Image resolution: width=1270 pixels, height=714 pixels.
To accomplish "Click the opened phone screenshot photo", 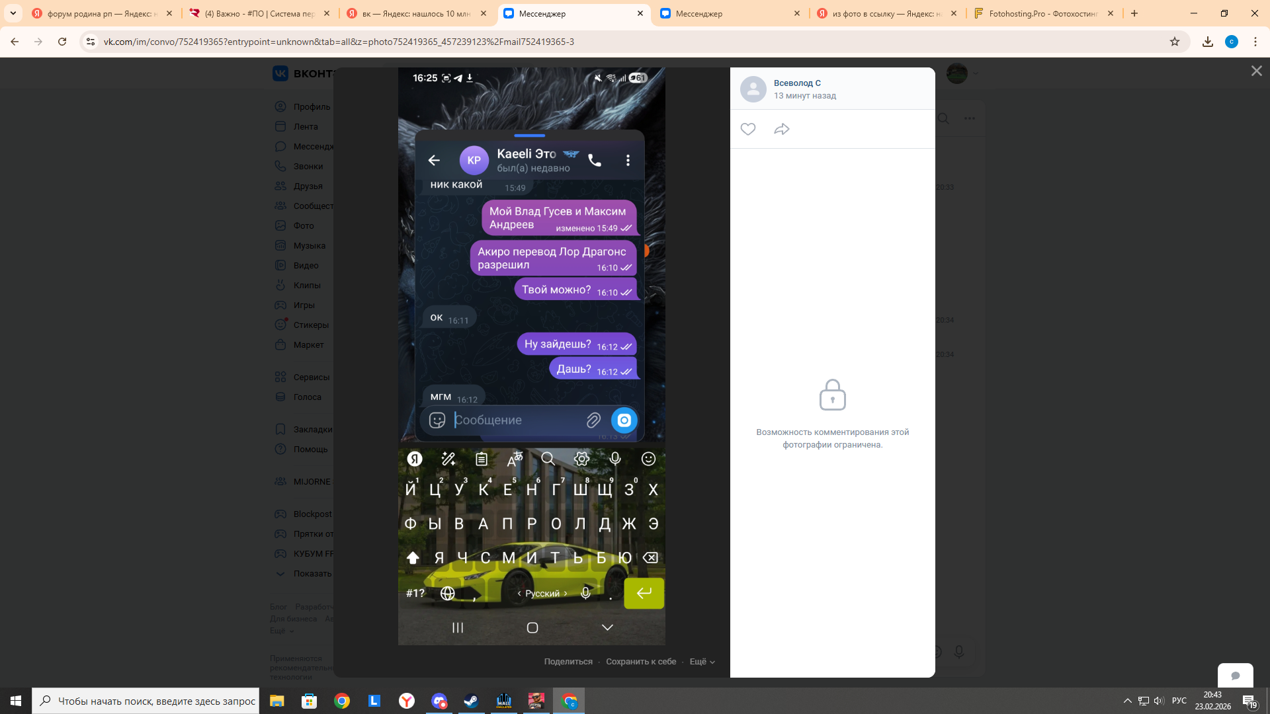I will click(531, 356).
